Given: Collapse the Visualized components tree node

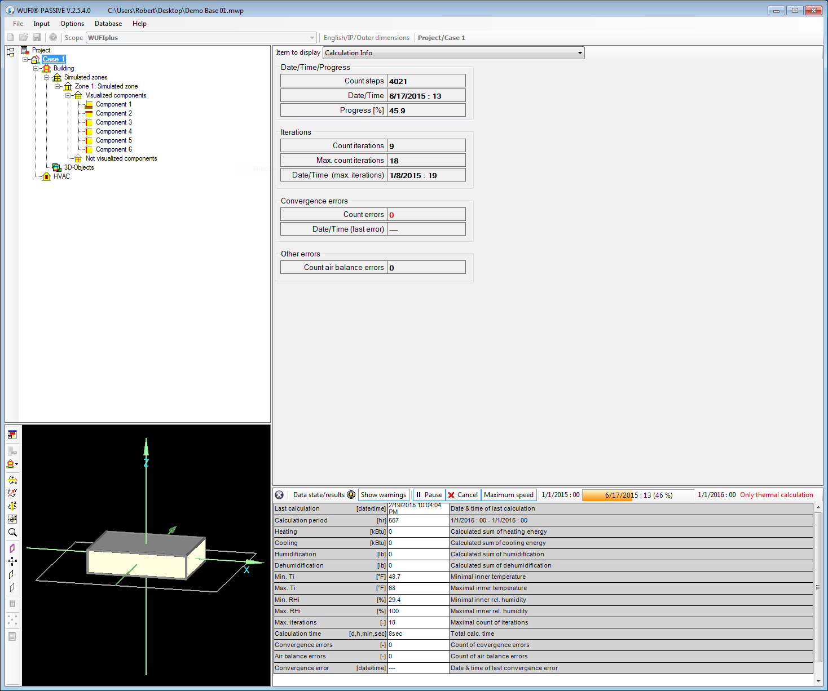Looking at the screenshot, I should (68, 95).
